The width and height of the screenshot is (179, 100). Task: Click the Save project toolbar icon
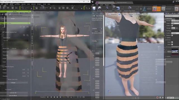(x=8, y=8)
